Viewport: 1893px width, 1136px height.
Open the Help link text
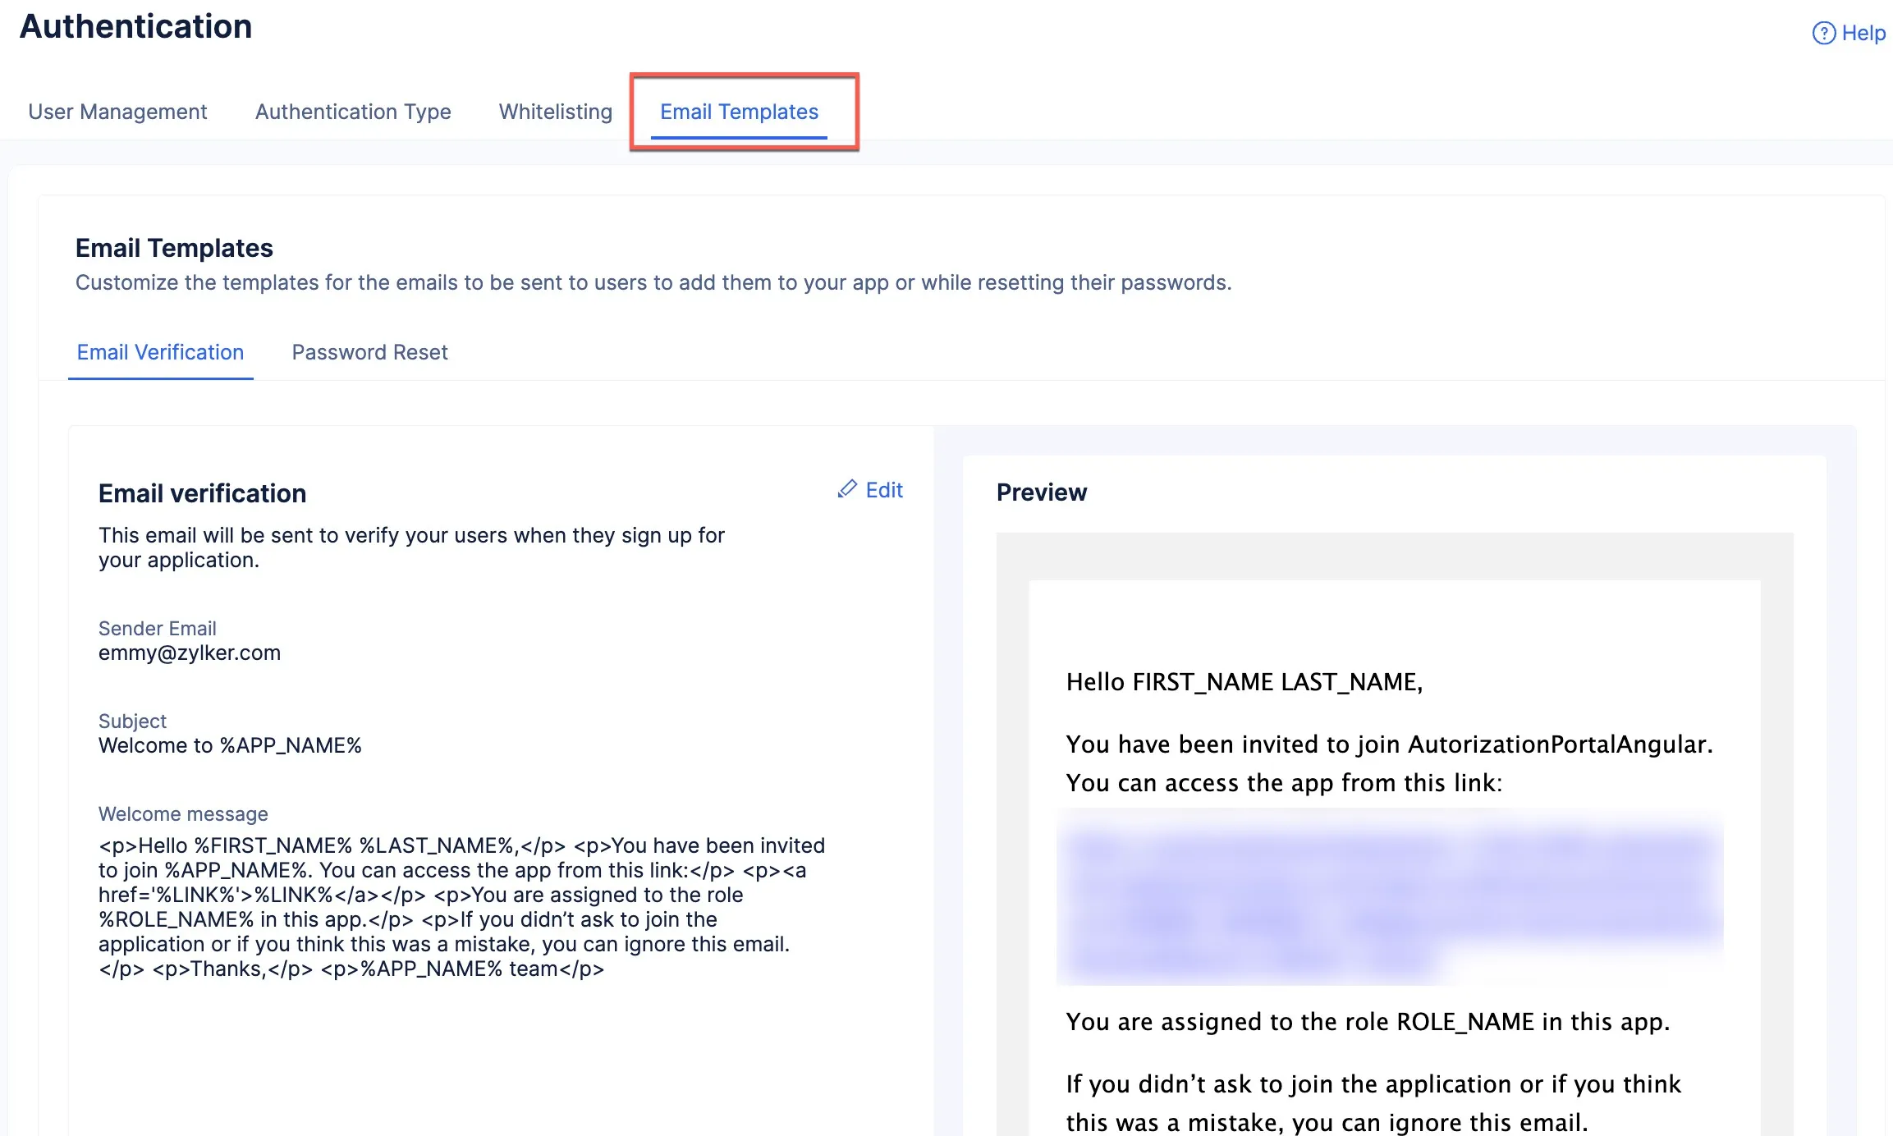pyautogui.click(x=1863, y=34)
